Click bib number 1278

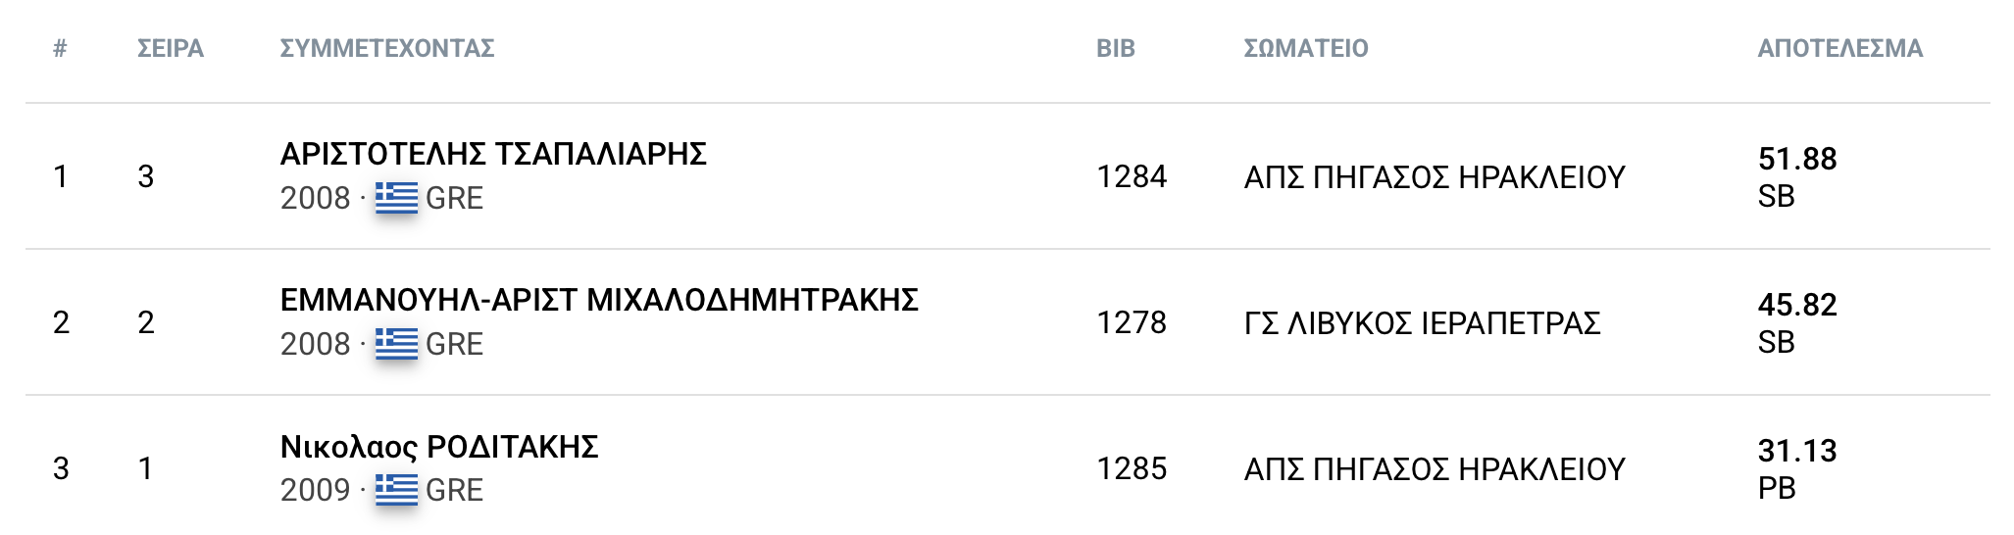(x=1132, y=322)
